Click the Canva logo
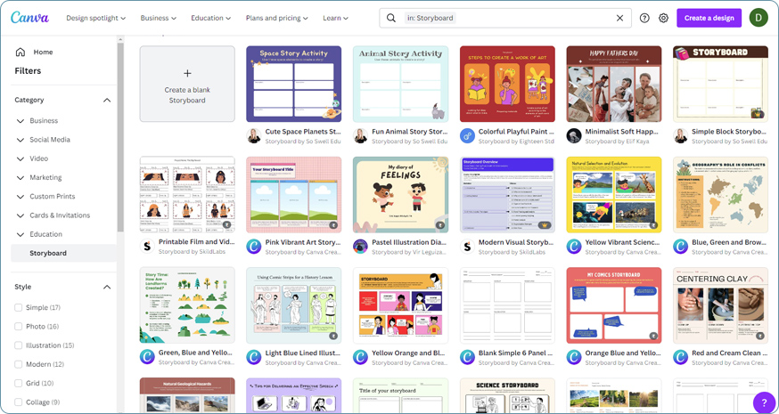 pyautogui.click(x=29, y=18)
